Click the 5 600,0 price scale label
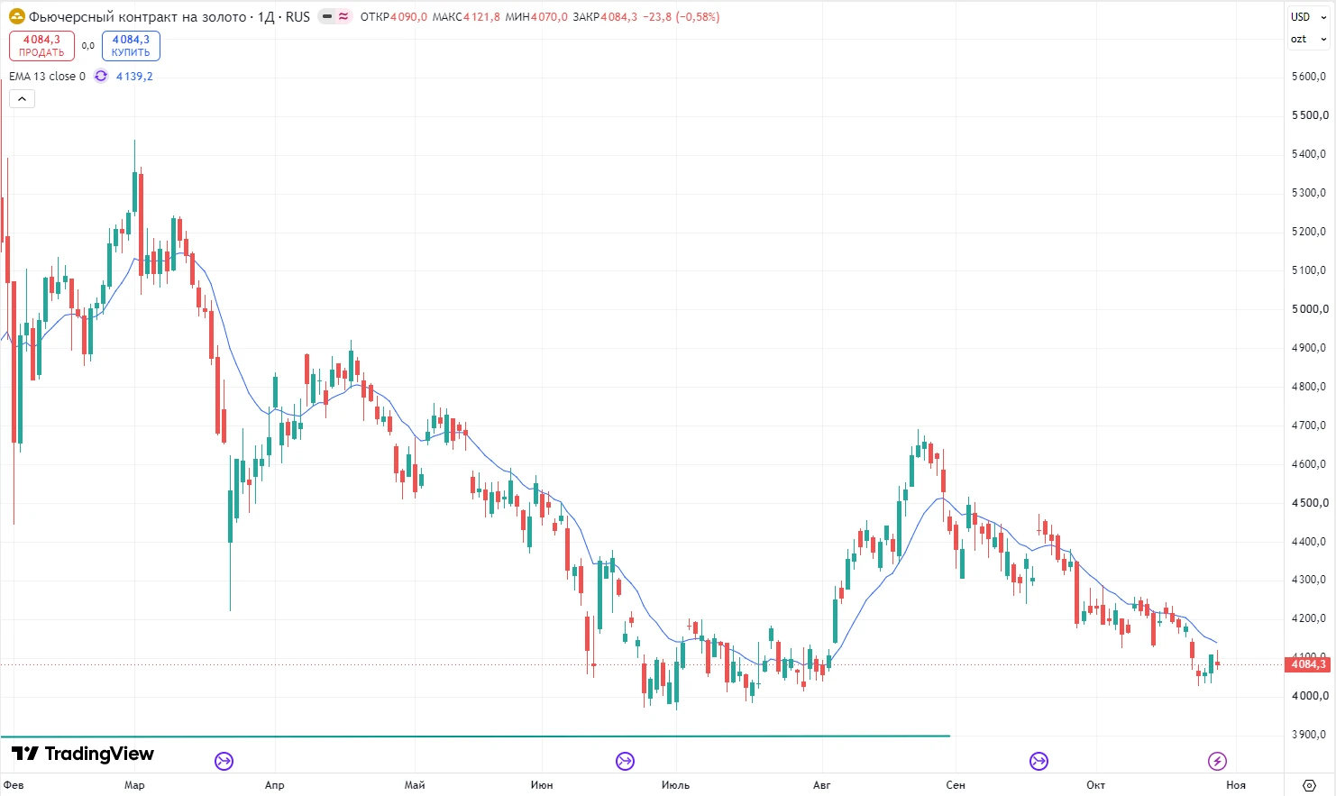1336x796 pixels. 1310,77
